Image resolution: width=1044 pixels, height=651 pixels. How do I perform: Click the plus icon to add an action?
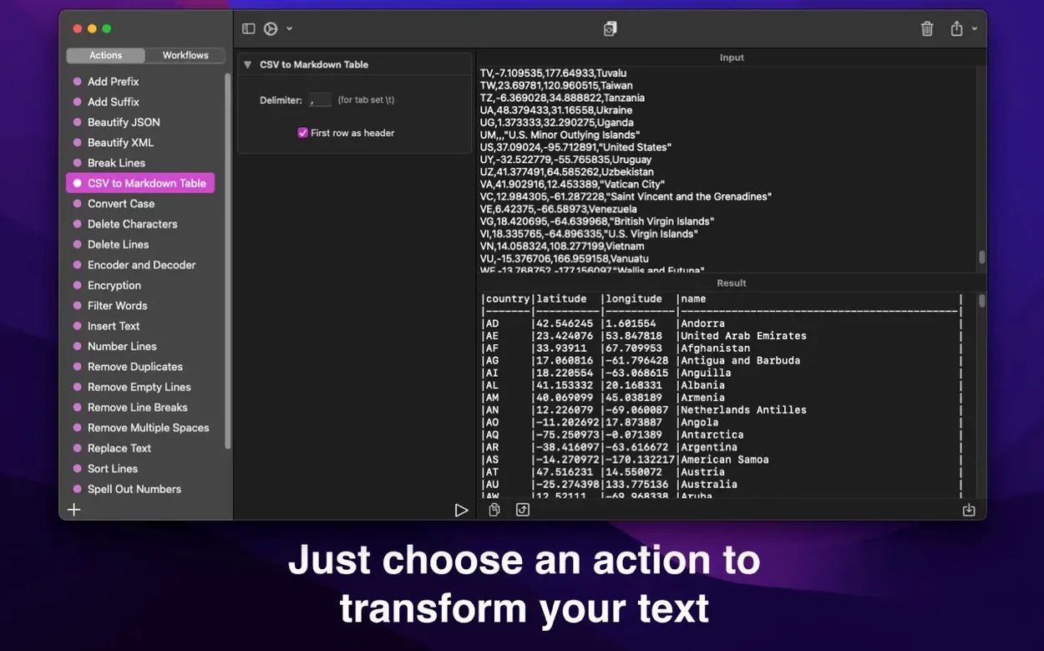[73, 510]
